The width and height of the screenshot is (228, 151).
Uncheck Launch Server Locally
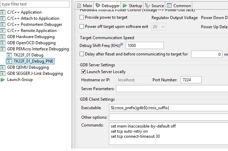(x=83, y=72)
